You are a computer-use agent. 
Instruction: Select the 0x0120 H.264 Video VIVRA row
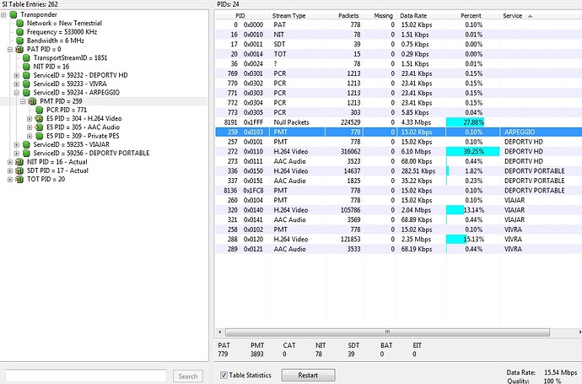[399, 239]
